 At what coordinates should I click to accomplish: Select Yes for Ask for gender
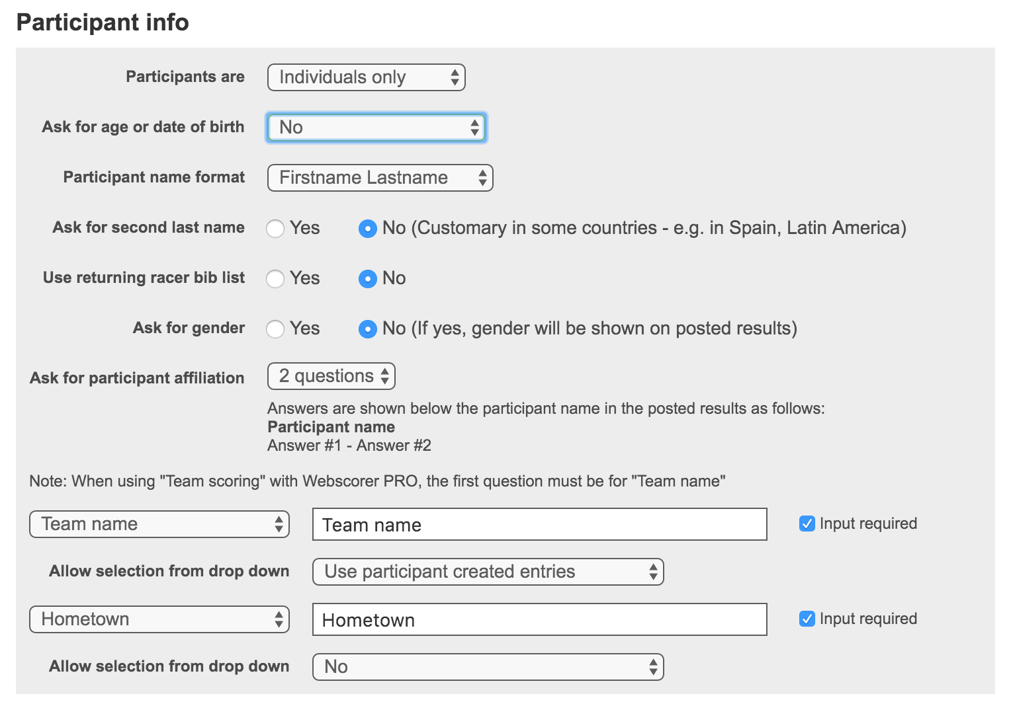tap(275, 329)
